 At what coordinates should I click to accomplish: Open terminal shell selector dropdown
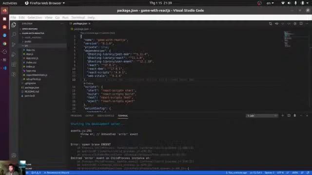[x=262, y=116]
